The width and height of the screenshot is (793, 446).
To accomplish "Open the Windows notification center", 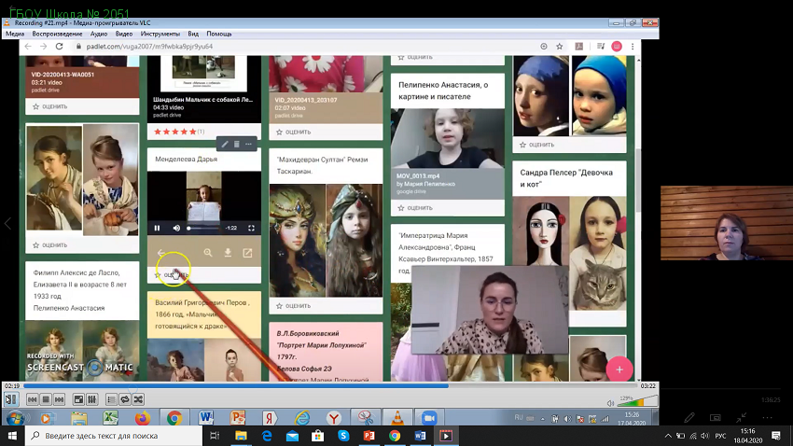I will 776,436.
